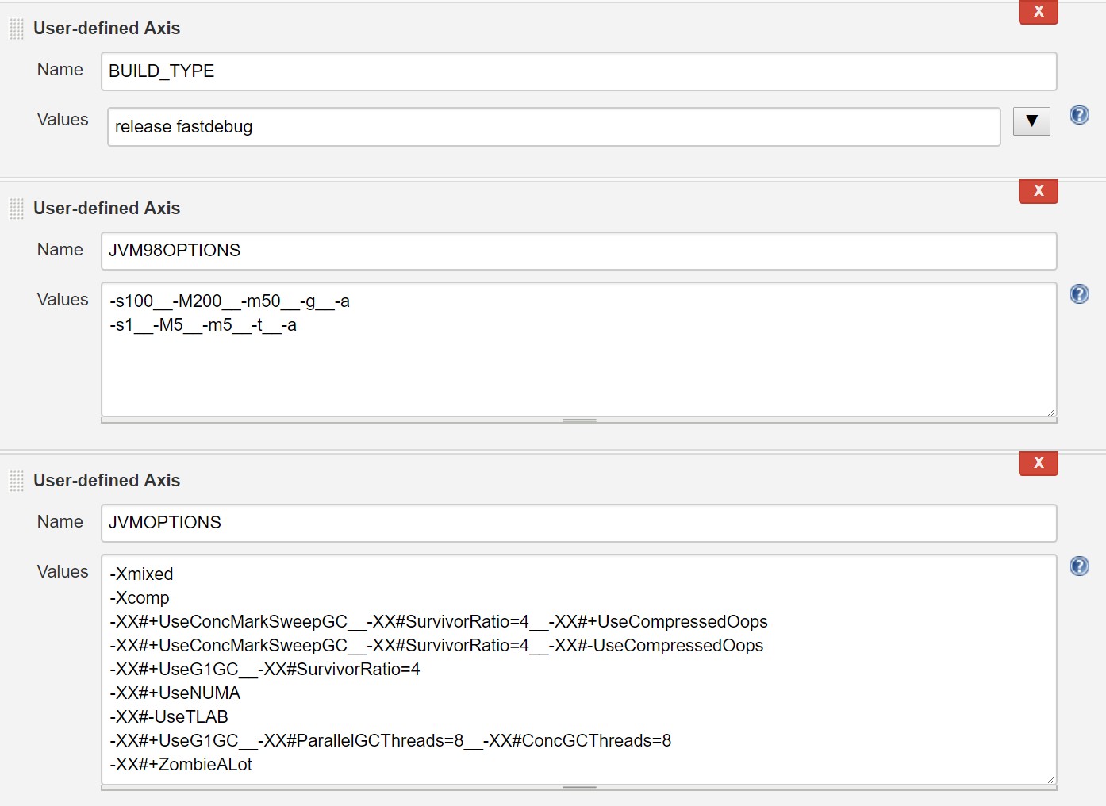This screenshot has width=1106, height=806.
Task: Click the 'release fastdebug' values field
Action: tap(553, 127)
